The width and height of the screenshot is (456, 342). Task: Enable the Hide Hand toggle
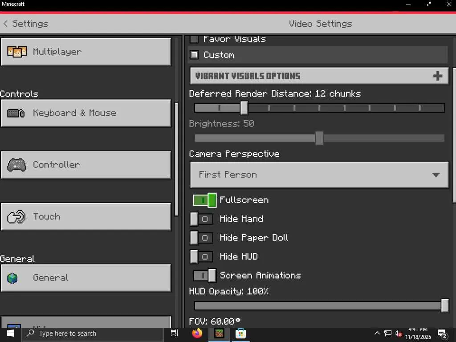201,219
